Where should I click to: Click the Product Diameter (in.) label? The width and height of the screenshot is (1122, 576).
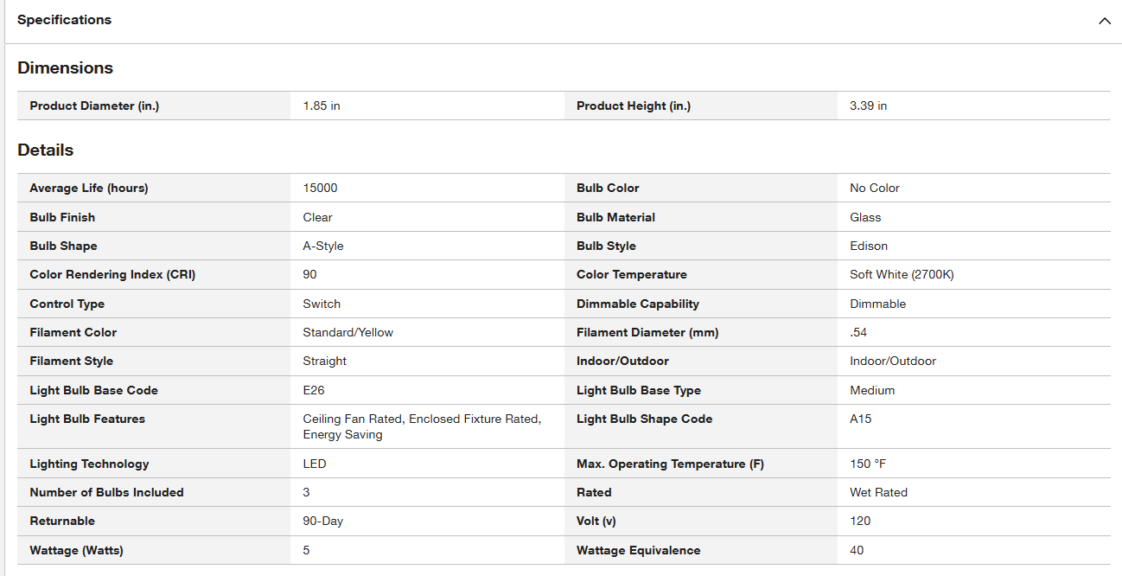click(x=94, y=106)
